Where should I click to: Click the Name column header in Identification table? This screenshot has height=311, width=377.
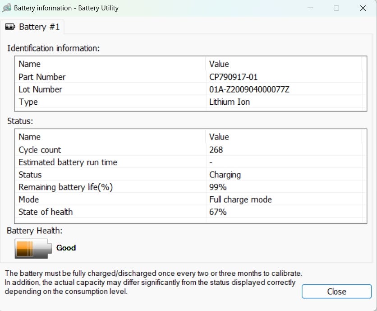point(29,64)
